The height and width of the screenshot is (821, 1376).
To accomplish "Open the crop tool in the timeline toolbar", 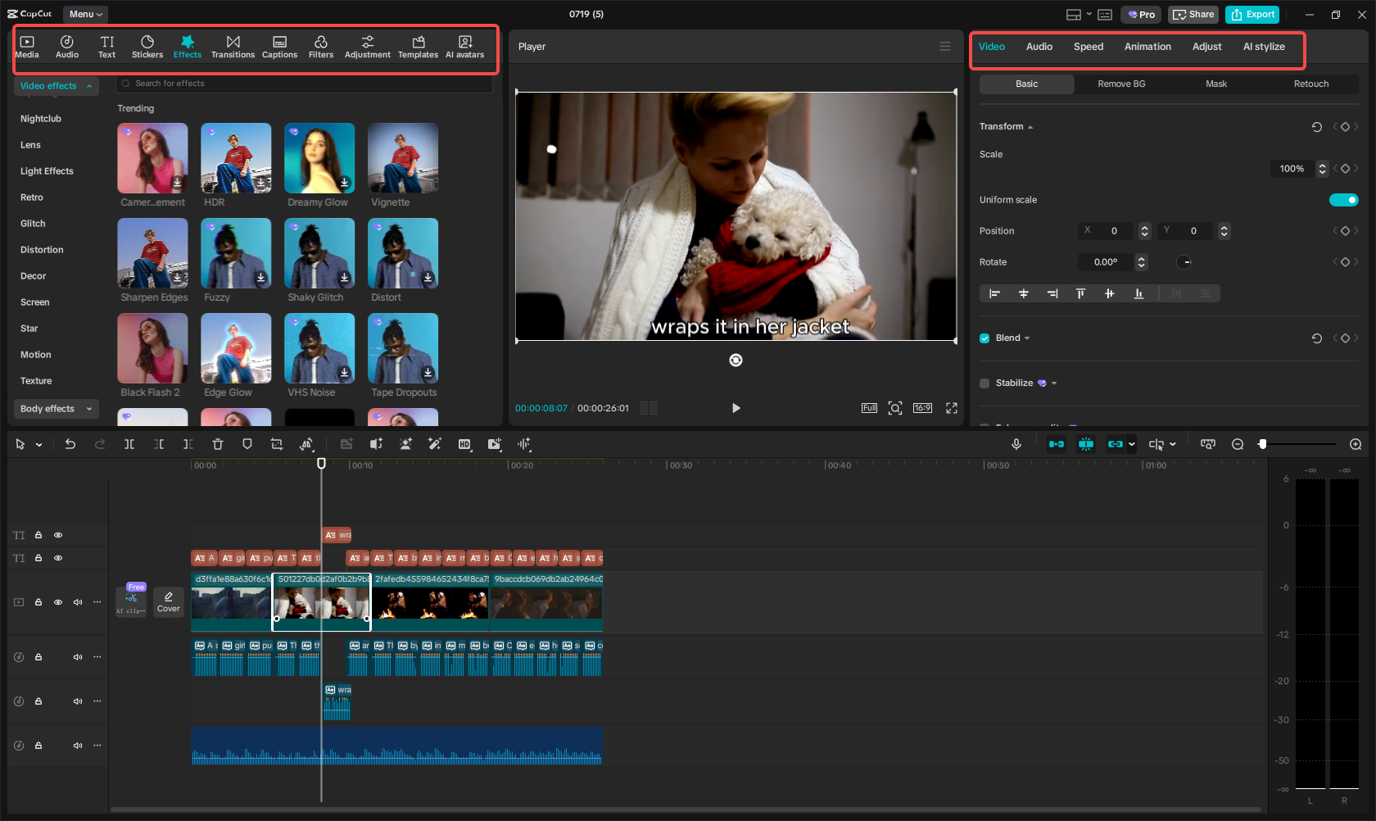I will tap(277, 444).
